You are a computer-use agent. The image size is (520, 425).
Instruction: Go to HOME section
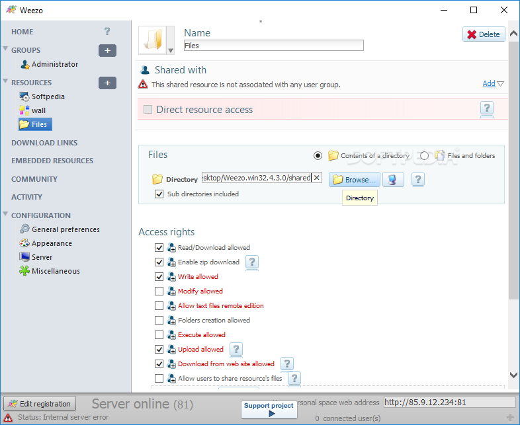[22, 32]
